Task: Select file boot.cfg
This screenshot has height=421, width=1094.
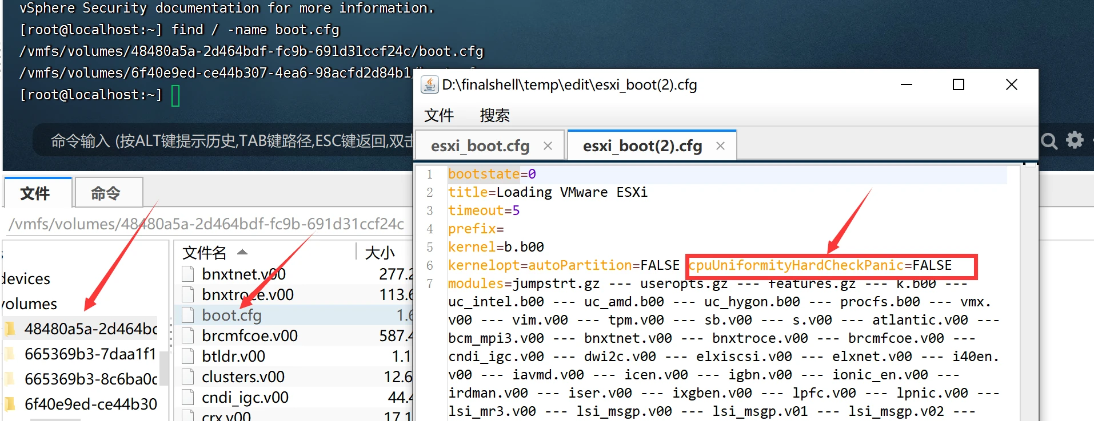Action: point(231,315)
